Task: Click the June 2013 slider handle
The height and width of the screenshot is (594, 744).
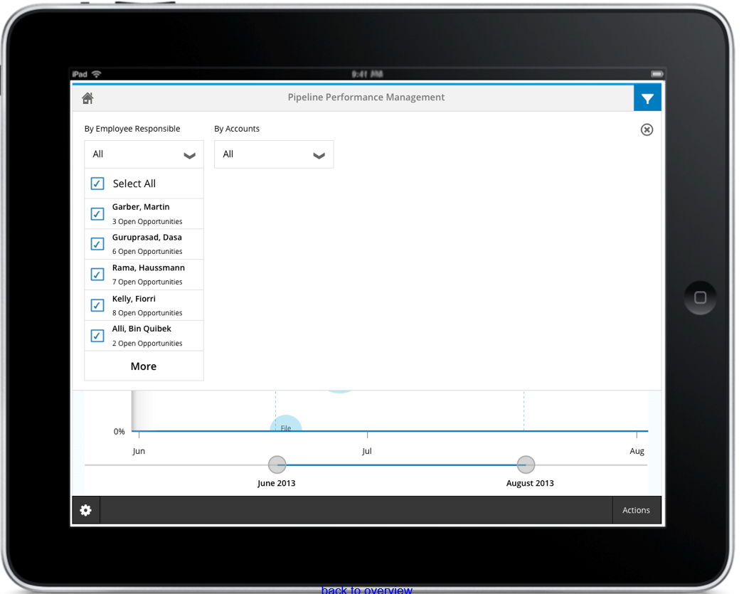Action: (277, 465)
